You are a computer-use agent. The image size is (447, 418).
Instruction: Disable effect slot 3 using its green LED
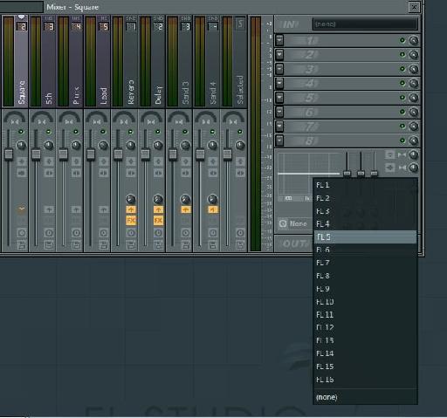tap(402, 69)
